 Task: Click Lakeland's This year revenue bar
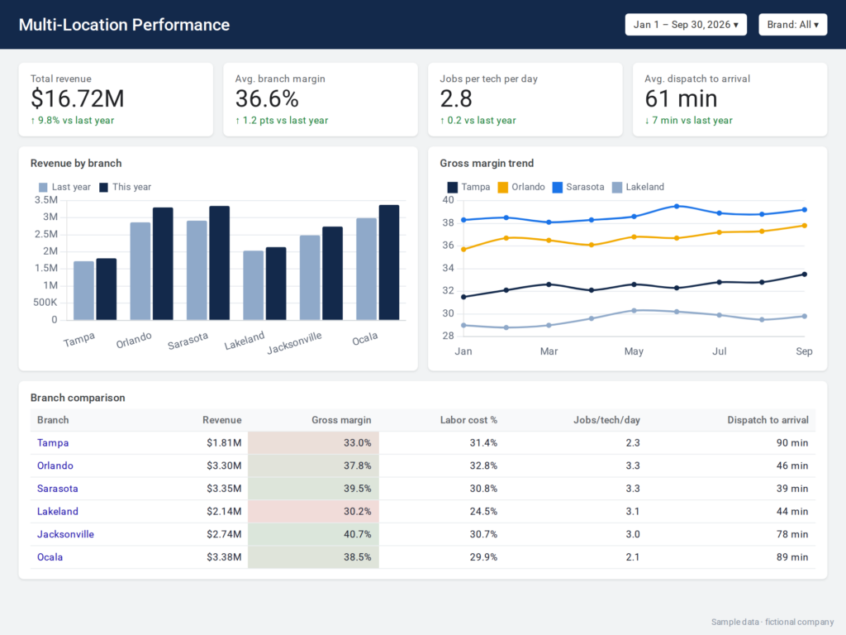pos(276,284)
